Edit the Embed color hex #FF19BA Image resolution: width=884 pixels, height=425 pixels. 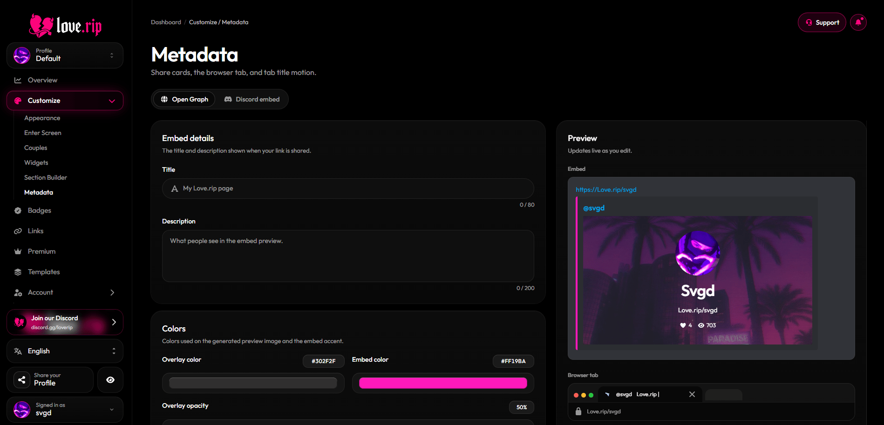click(513, 361)
